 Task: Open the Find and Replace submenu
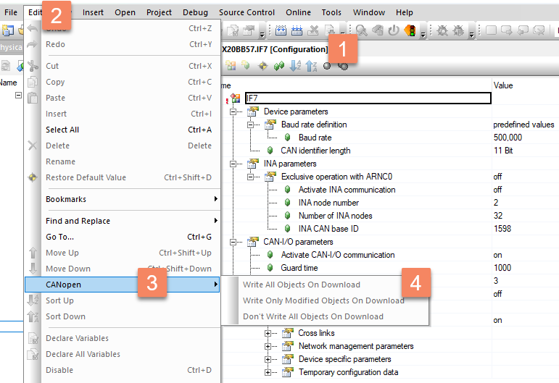pyautogui.click(x=122, y=221)
